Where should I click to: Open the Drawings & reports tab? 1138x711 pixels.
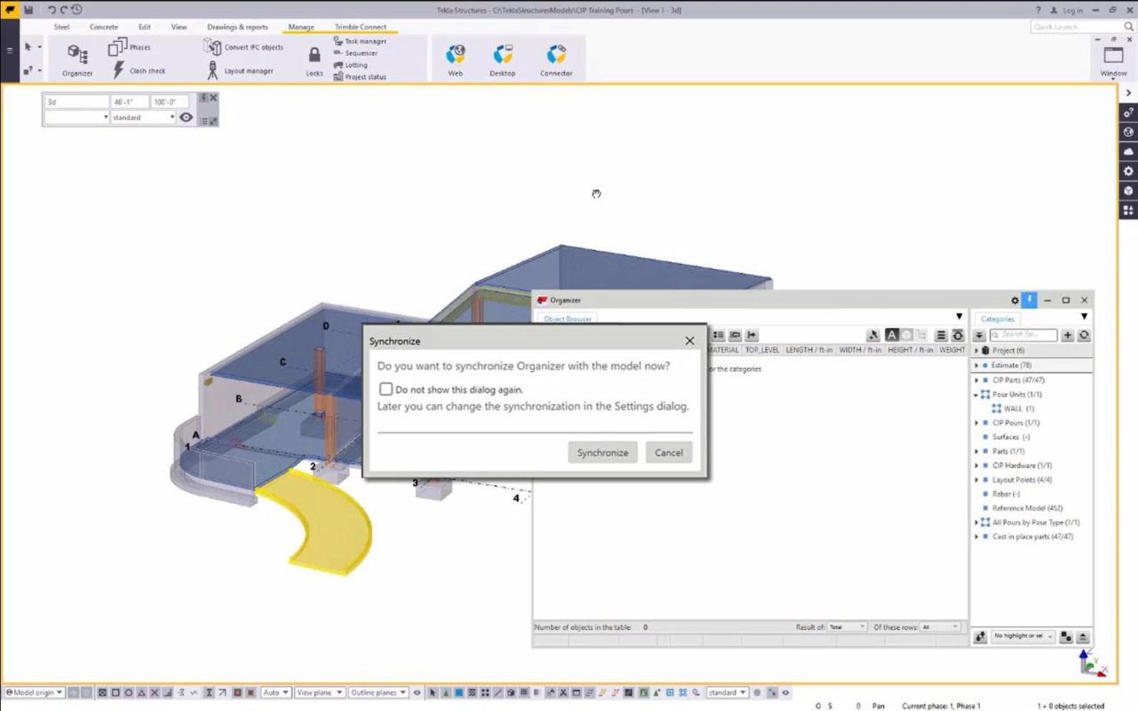tap(237, 27)
